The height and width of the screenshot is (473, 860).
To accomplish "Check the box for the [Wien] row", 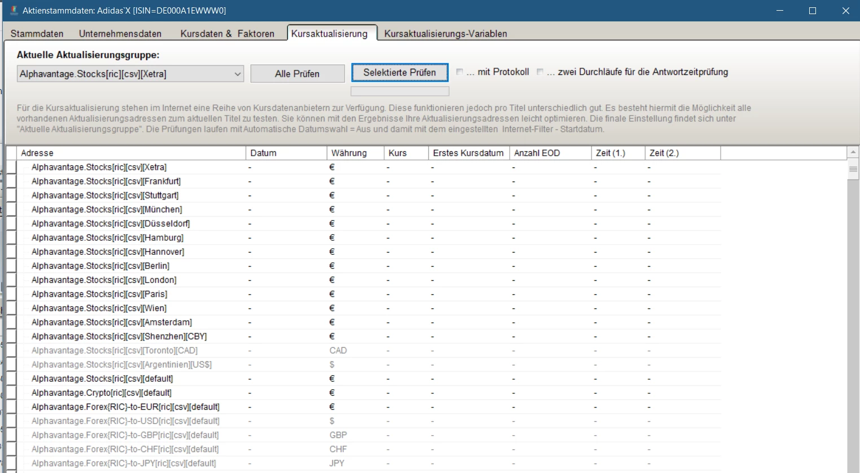I will coord(11,308).
